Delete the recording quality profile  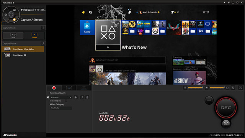point(87,97)
